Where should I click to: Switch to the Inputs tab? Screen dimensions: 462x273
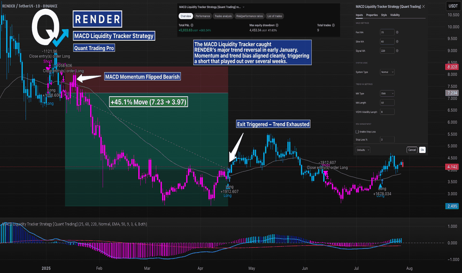click(x=359, y=15)
